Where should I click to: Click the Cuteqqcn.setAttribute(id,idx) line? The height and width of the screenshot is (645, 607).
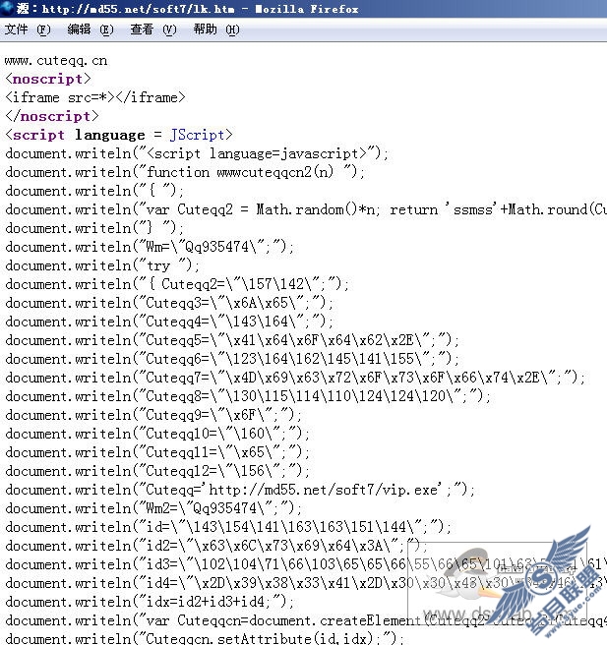[205, 638]
